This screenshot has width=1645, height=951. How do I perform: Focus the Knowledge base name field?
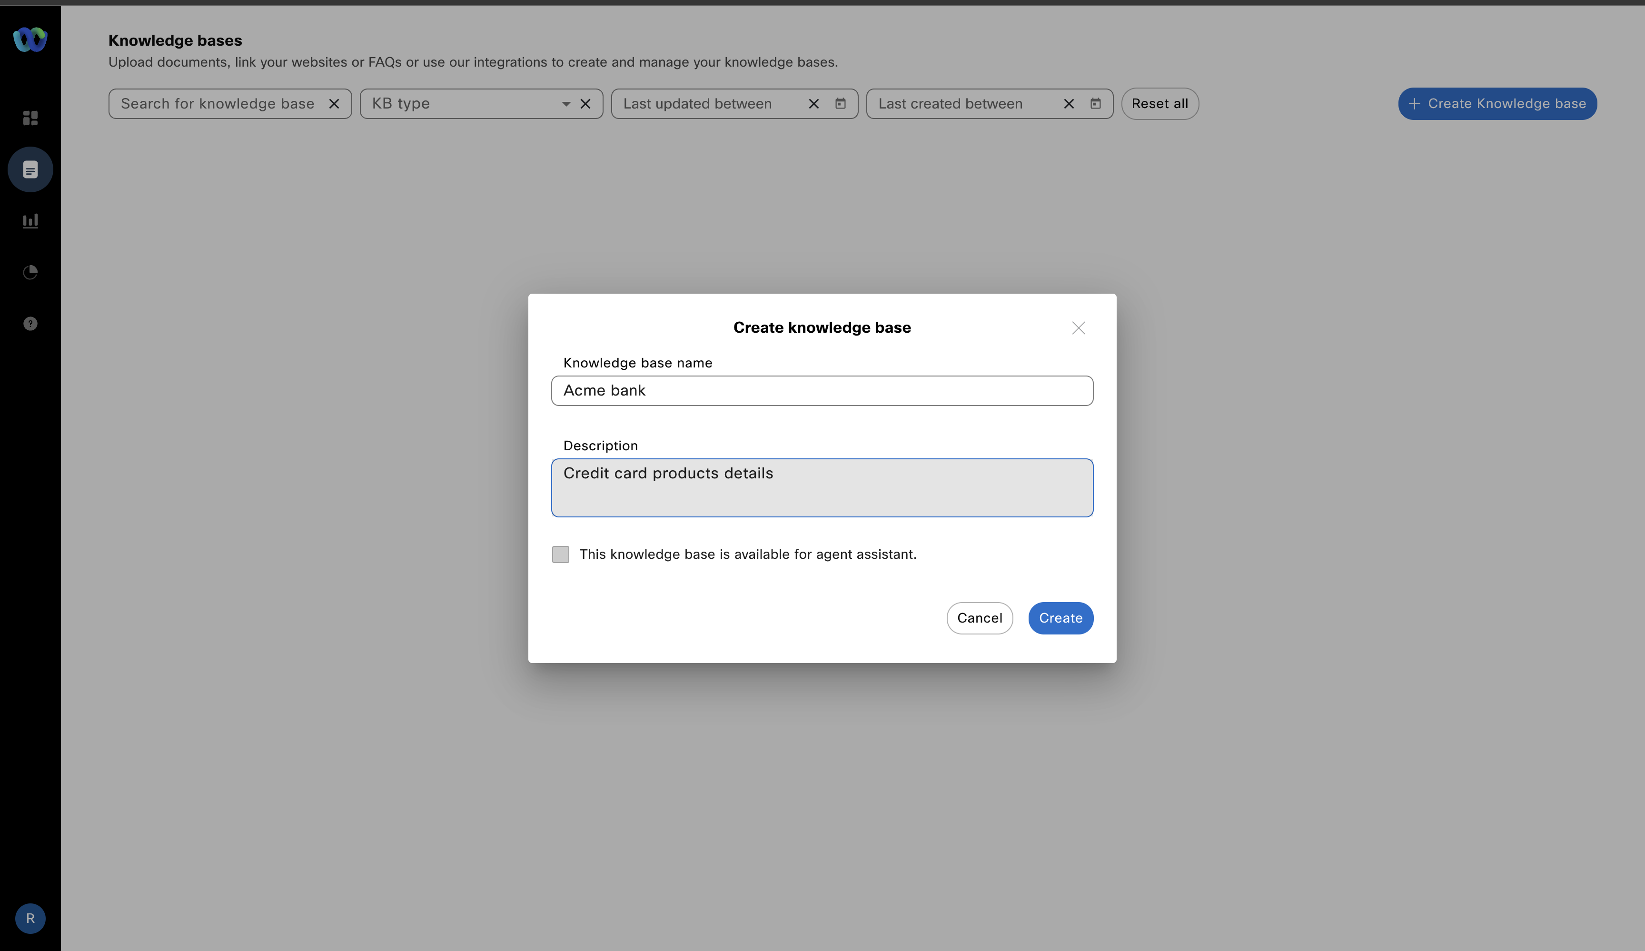coord(822,390)
